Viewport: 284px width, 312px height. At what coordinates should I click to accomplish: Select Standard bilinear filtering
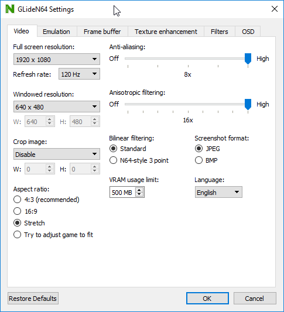(x=128, y=149)
